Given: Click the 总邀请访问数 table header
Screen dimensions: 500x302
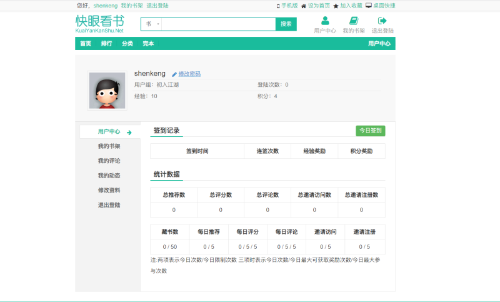Looking at the screenshot, I should tap(314, 195).
